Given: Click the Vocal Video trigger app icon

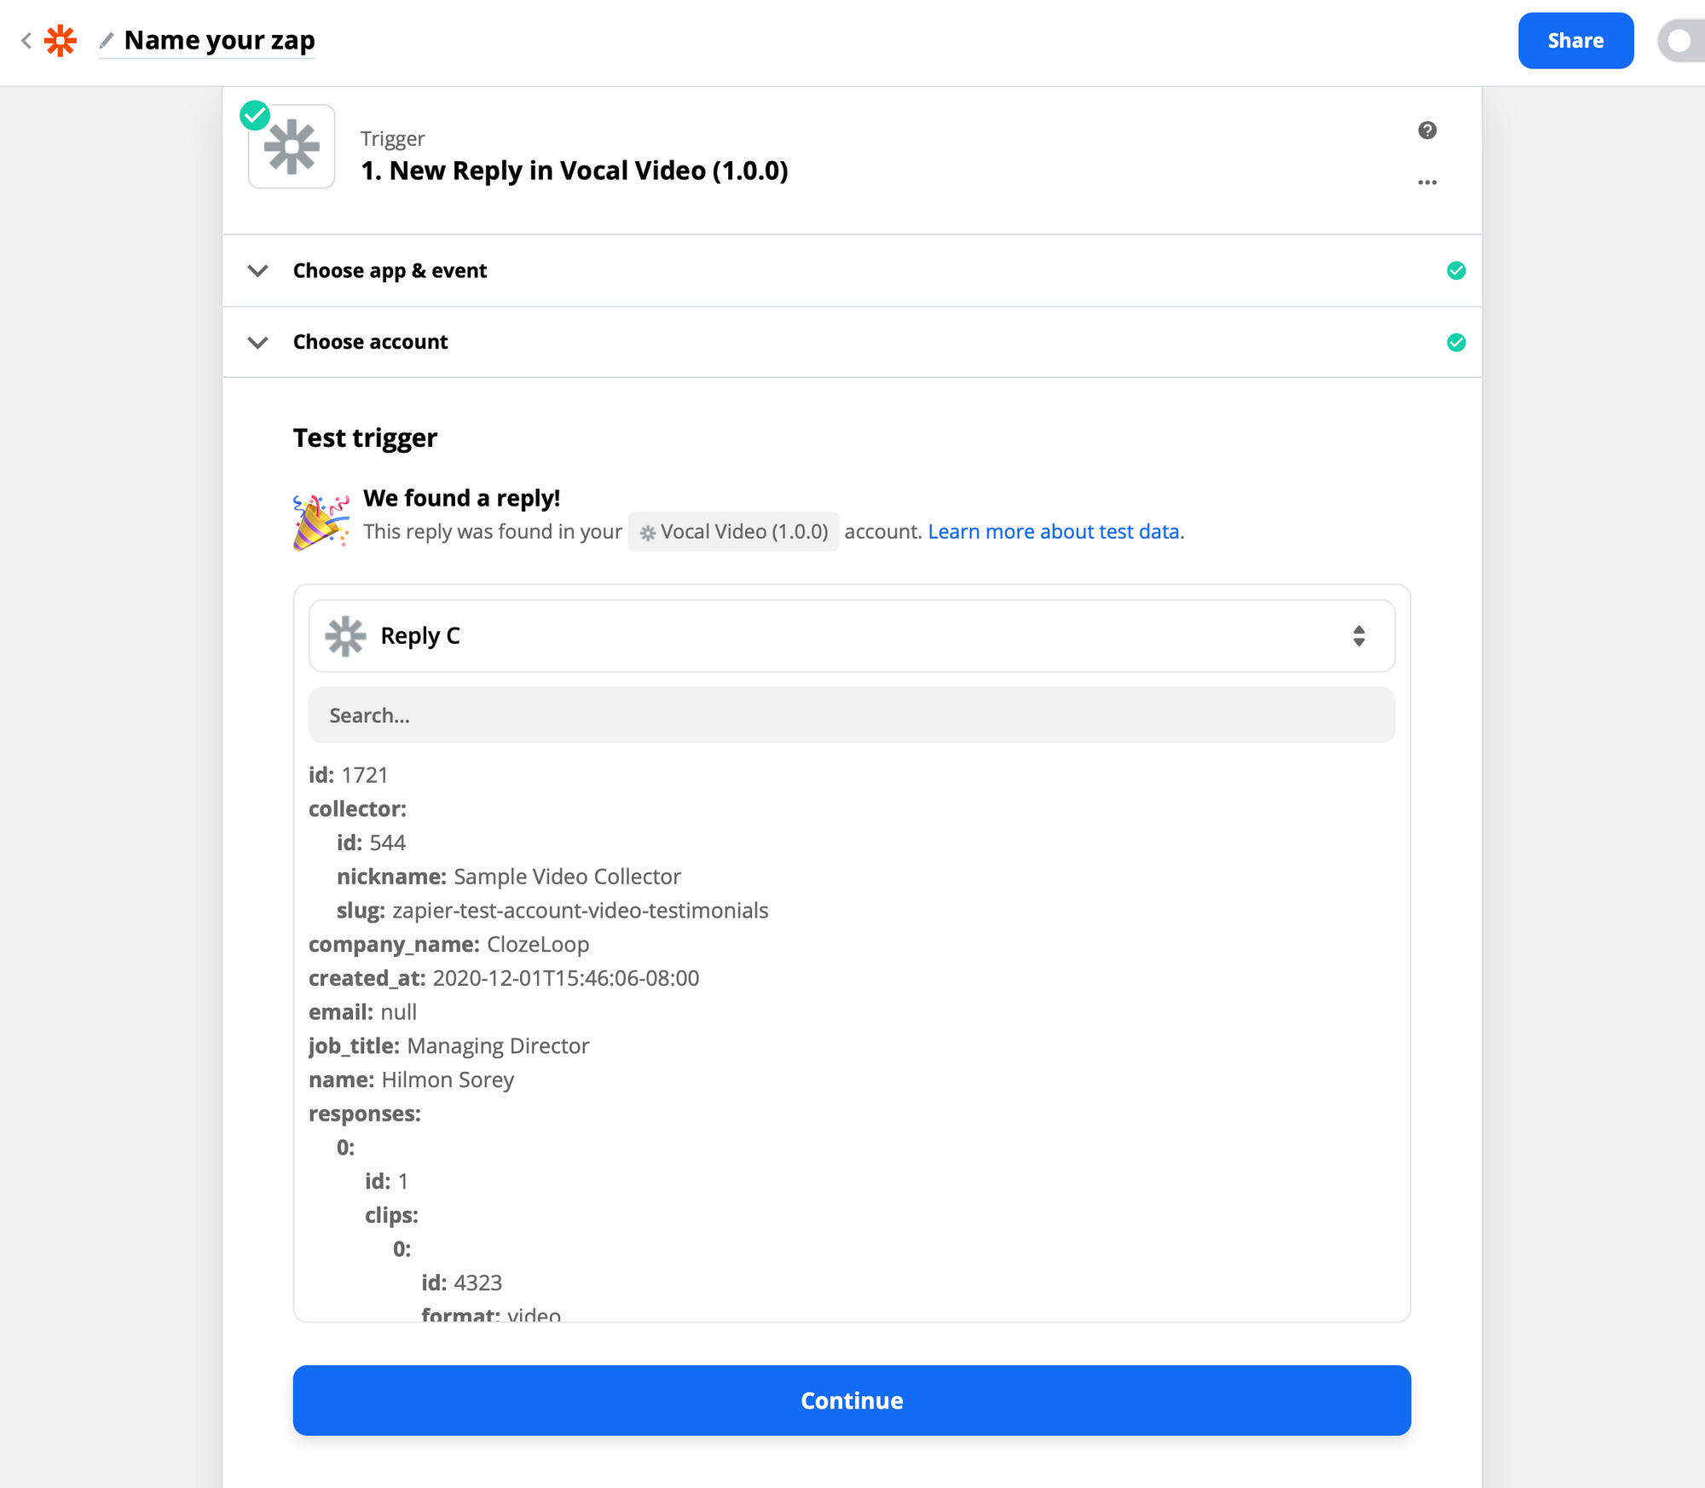Looking at the screenshot, I should click(x=292, y=147).
